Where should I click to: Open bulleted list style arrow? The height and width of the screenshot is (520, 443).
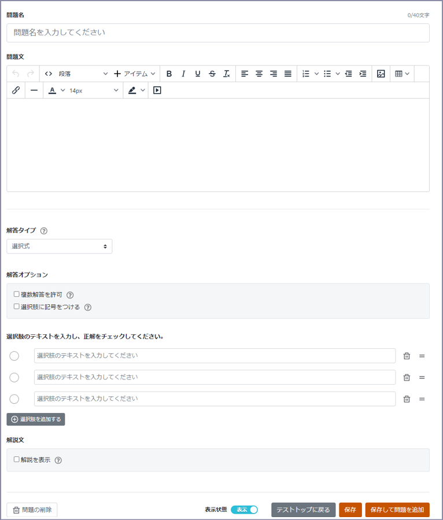coord(338,73)
